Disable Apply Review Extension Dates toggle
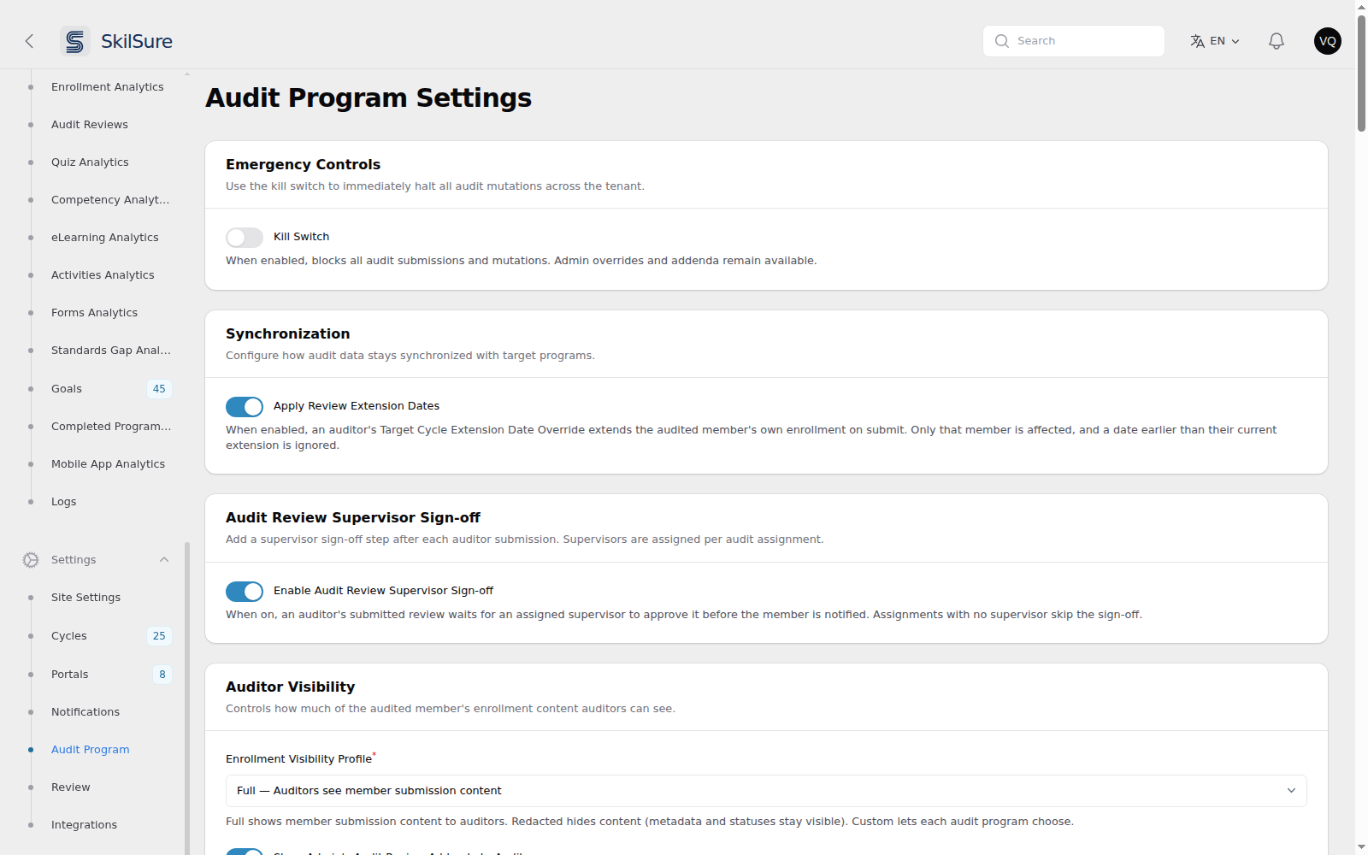1368x855 pixels. (x=245, y=406)
